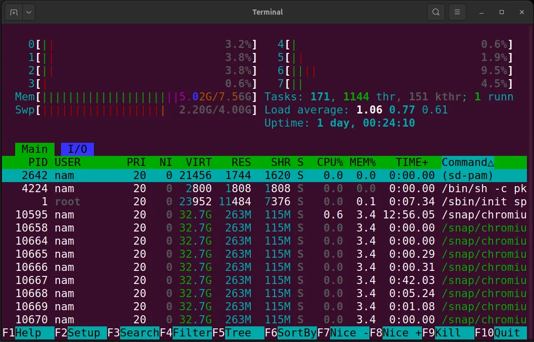
Task: Open the terminal search magnifier
Action: (x=436, y=12)
